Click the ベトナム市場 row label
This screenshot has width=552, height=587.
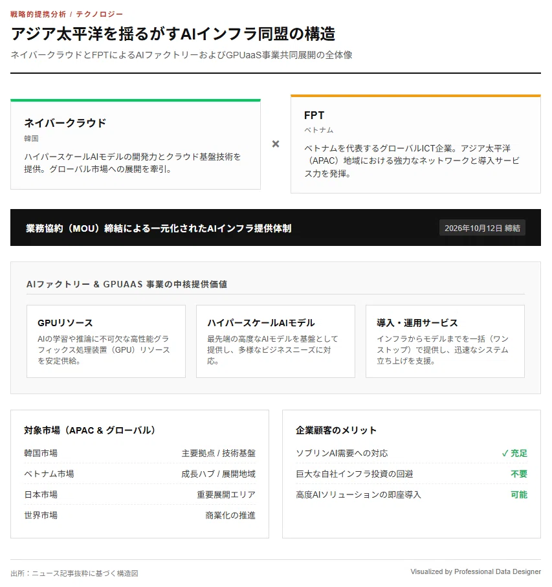click(49, 474)
